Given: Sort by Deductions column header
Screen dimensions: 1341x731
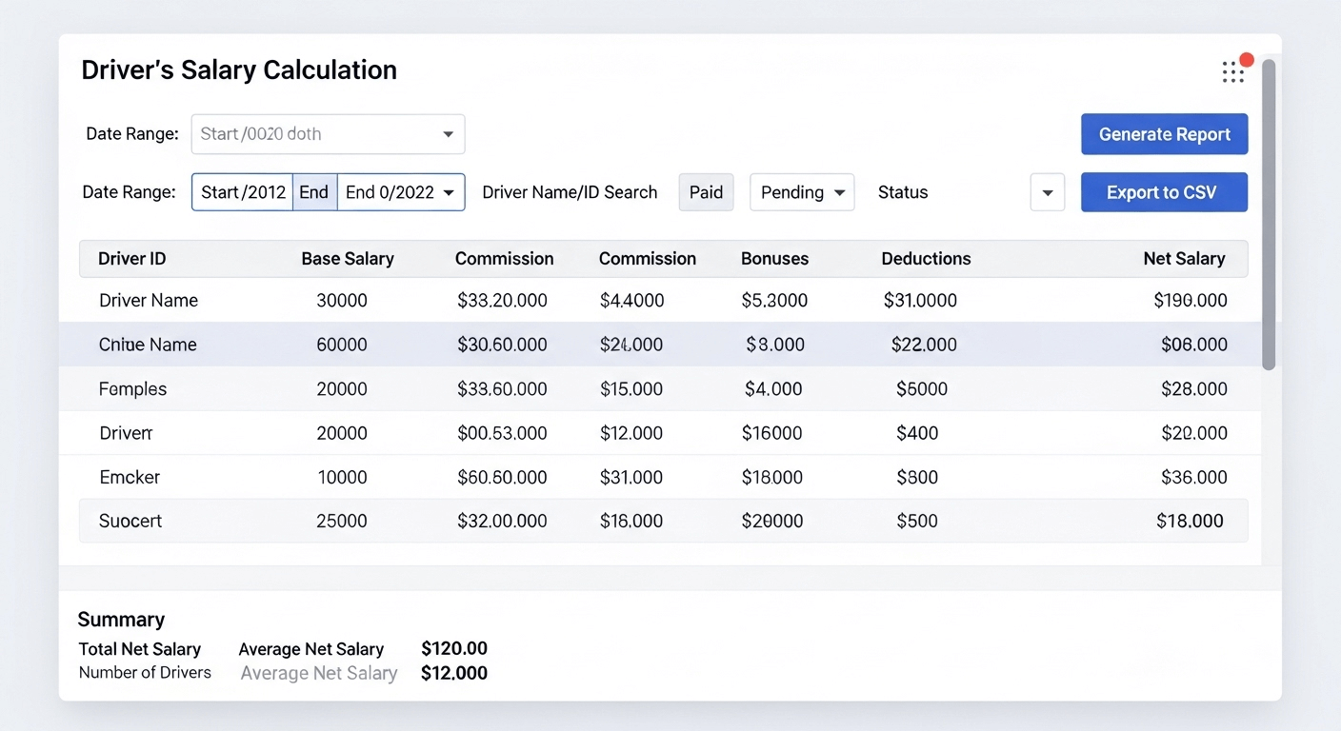Looking at the screenshot, I should tap(926, 259).
